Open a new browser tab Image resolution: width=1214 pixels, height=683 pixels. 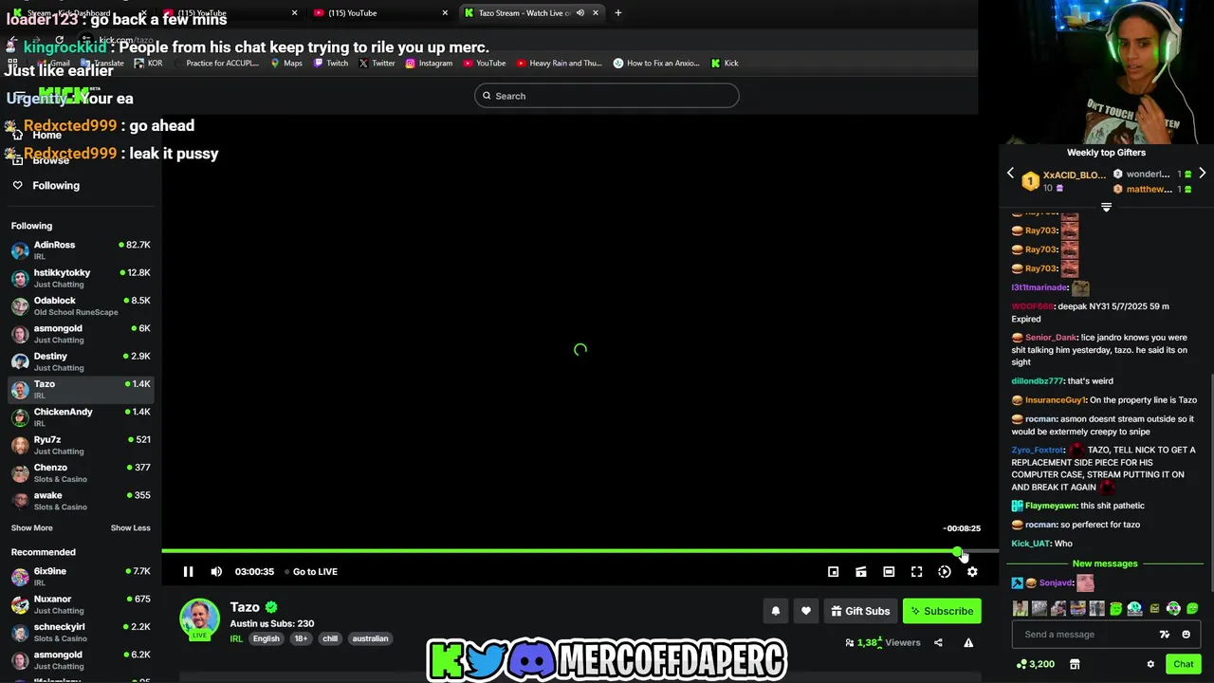pos(617,12)
